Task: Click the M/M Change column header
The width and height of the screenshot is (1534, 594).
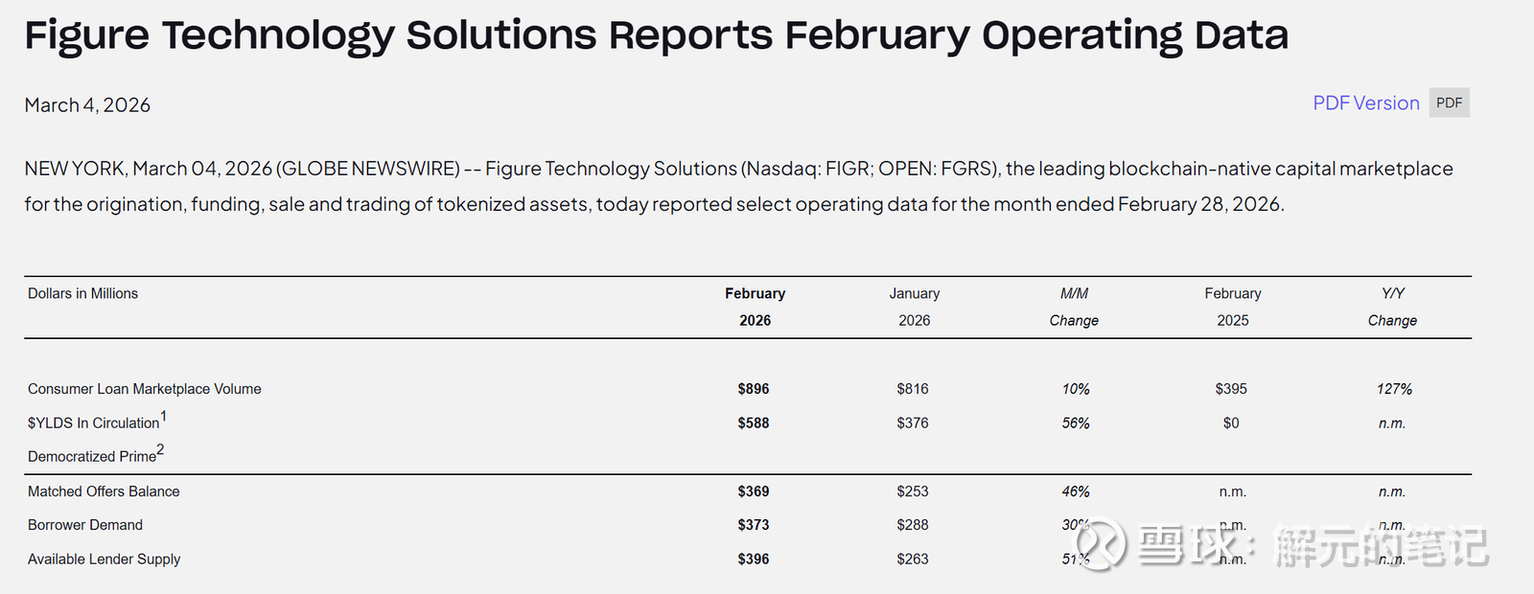Action: tap(1074, 307)
